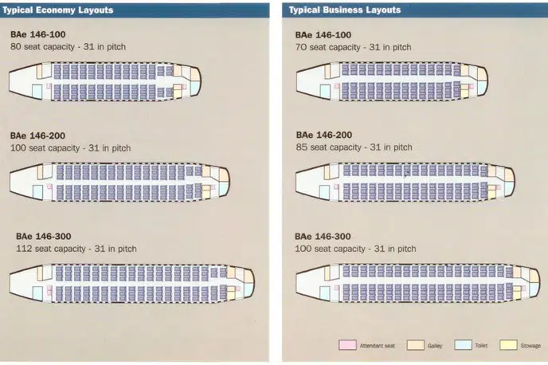Click the business BAe 146-100 seat map
The image size is (548, 365).
click(x=390, y=81)
